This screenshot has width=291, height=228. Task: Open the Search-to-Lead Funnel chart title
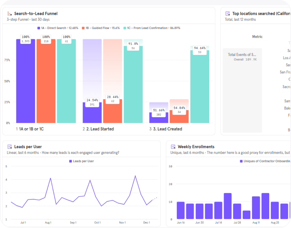pos(36,13)
